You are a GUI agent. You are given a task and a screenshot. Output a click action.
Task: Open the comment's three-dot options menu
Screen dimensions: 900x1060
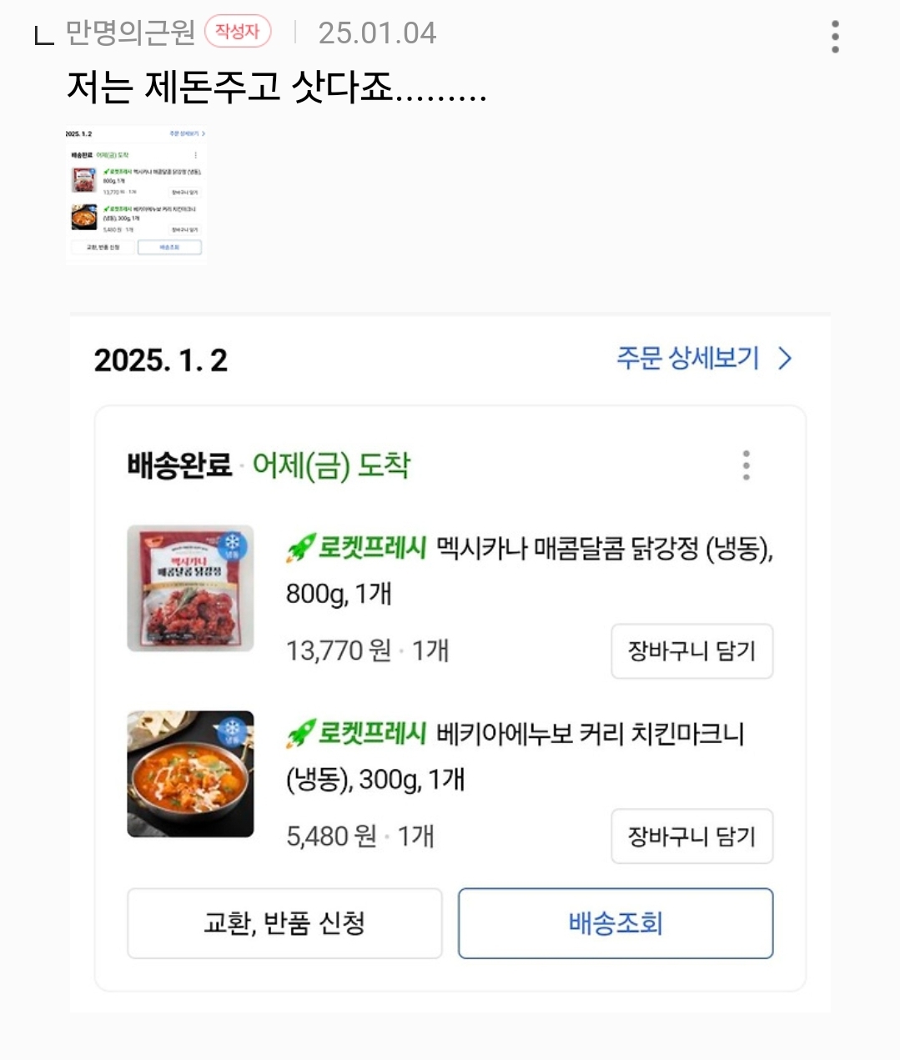(835, 36)
